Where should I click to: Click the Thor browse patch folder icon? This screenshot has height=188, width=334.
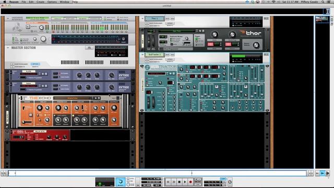point(200,31)
